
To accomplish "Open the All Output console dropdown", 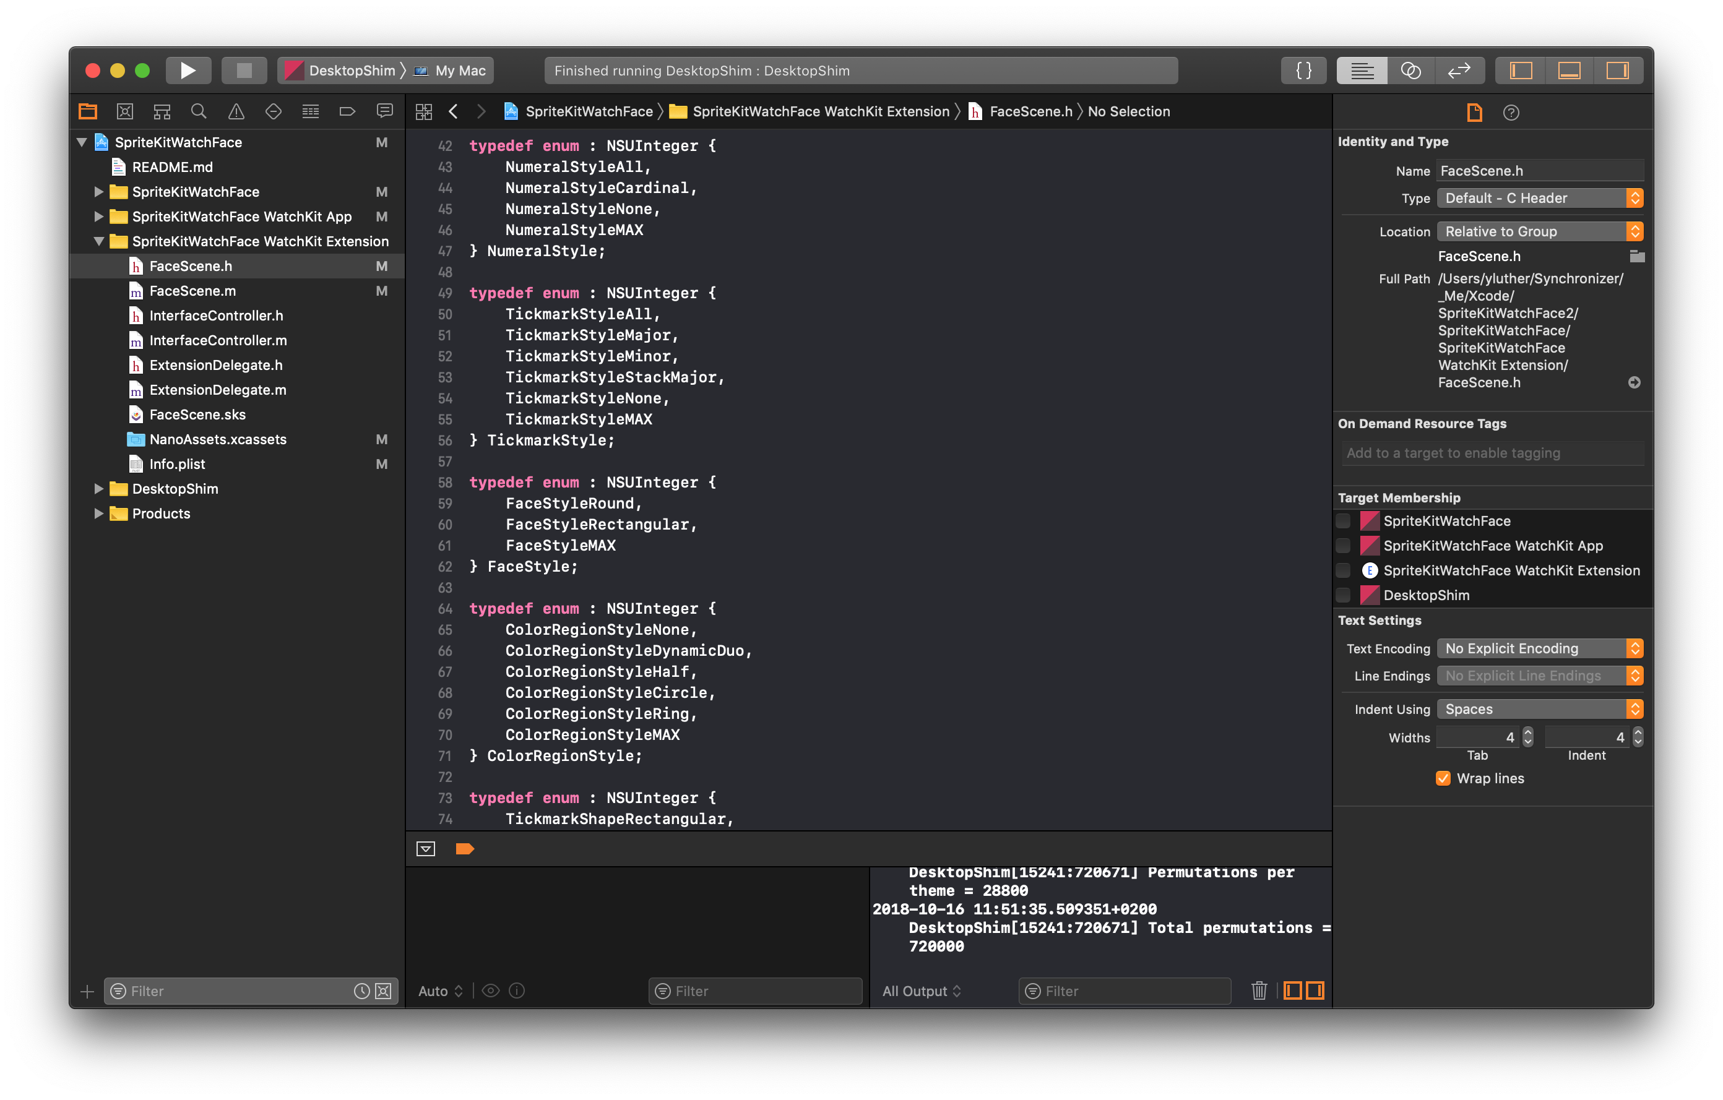I will pyautogui.click(x=922, y=990).
